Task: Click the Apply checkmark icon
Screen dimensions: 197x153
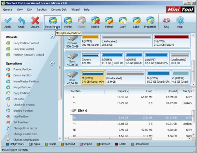Action: (x=8, y=20)
